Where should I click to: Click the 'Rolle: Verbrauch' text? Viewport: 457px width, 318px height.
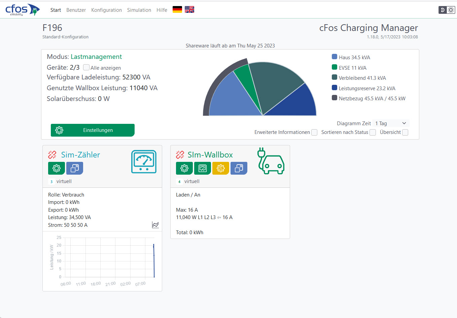coord(66,195)
